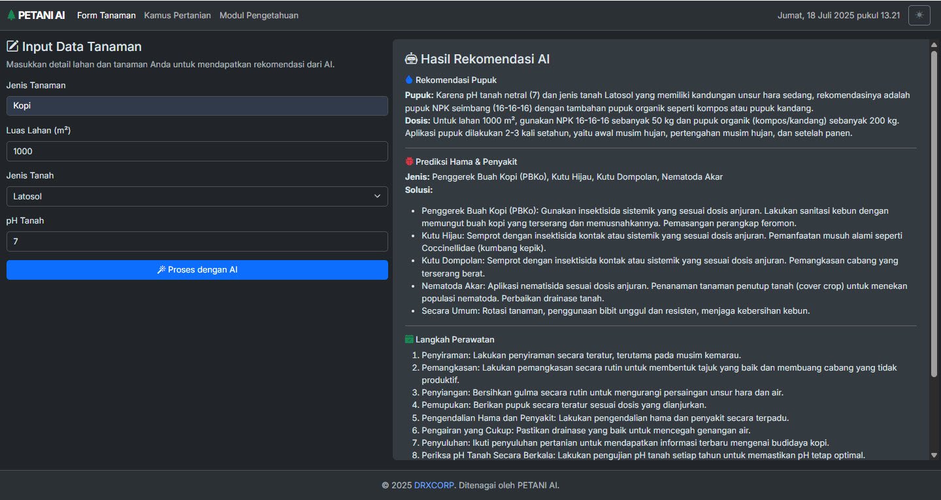Select the pH Tanah input with value 7

tap(197, 241)
